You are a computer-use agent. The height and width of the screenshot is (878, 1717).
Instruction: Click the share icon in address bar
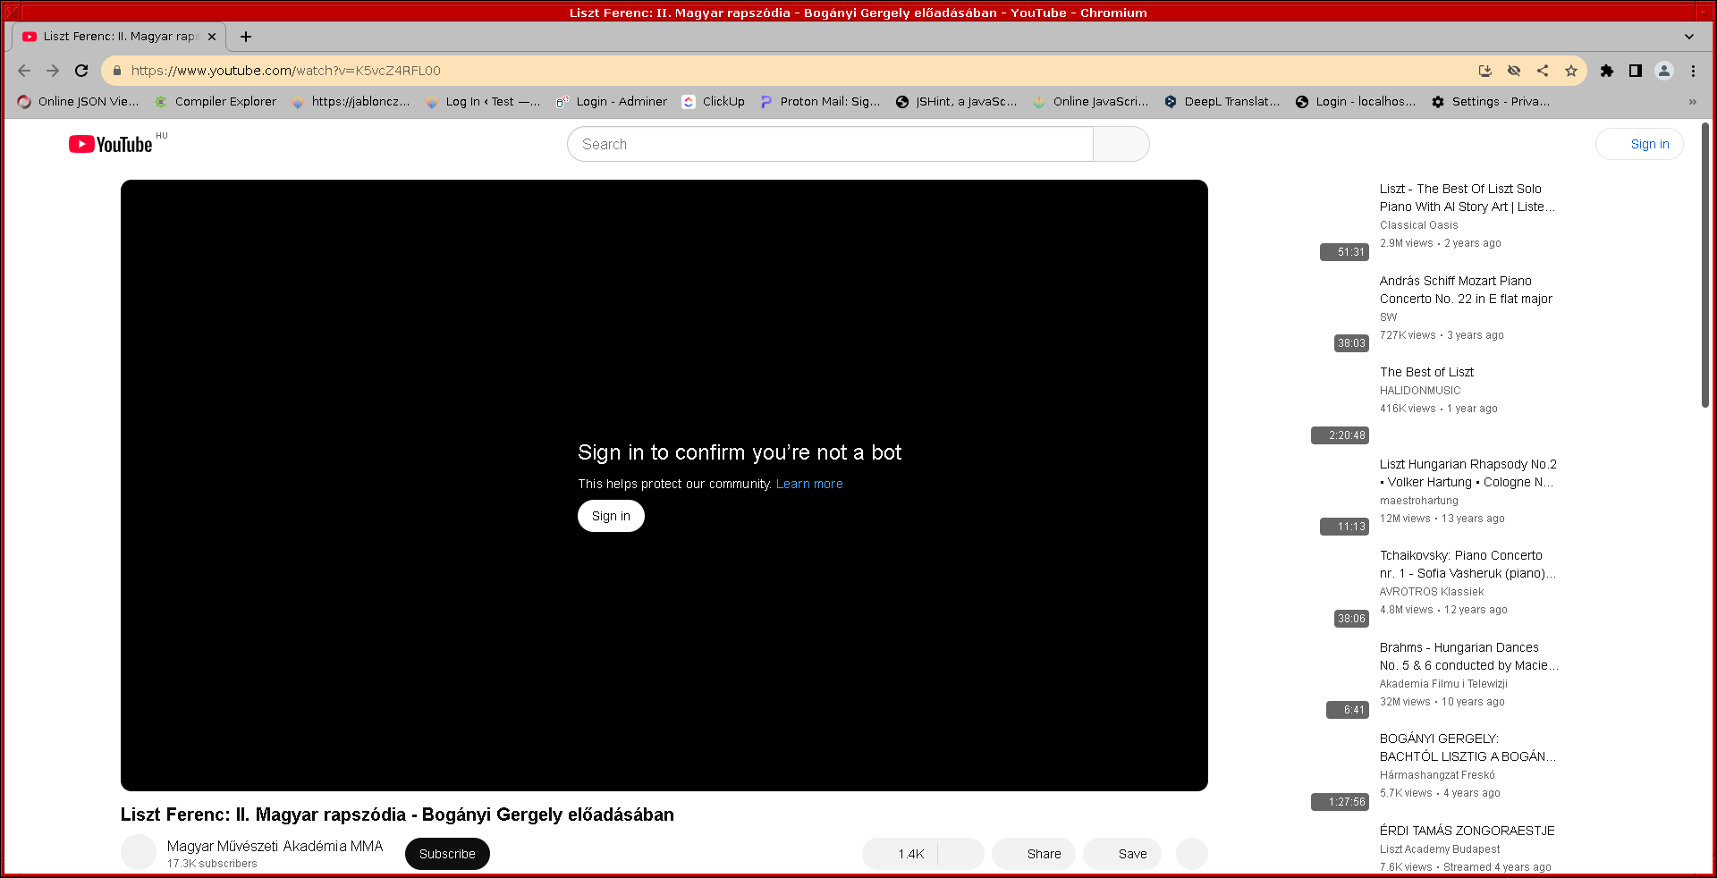[x=1543, y=71]
